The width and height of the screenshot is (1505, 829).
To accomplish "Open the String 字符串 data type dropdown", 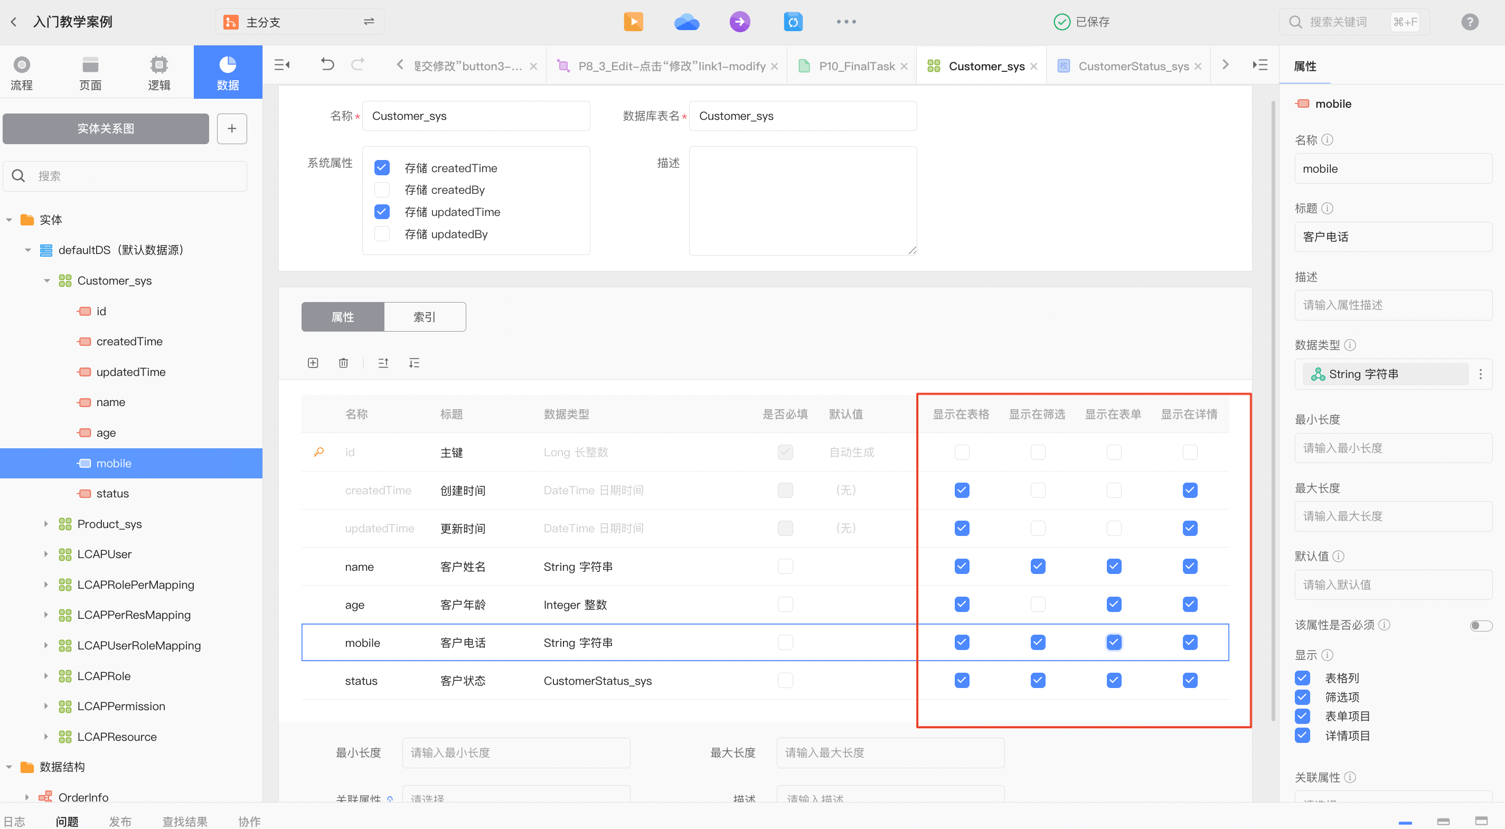I will pos(1385,374).
